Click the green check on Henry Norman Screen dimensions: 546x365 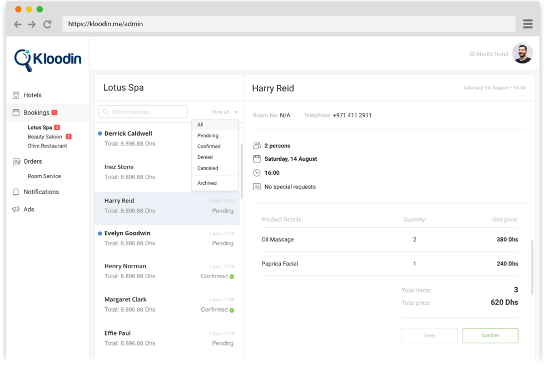(x=232, y=277)
